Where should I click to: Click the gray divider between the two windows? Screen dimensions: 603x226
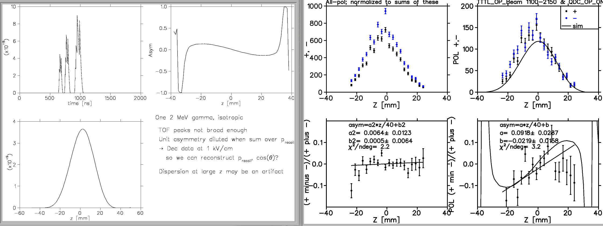coord(299,113)
